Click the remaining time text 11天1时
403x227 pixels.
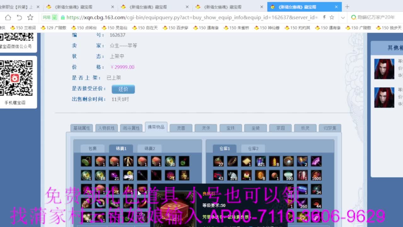point(120,99)
